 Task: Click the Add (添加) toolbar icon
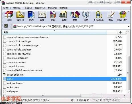(9, 16)
